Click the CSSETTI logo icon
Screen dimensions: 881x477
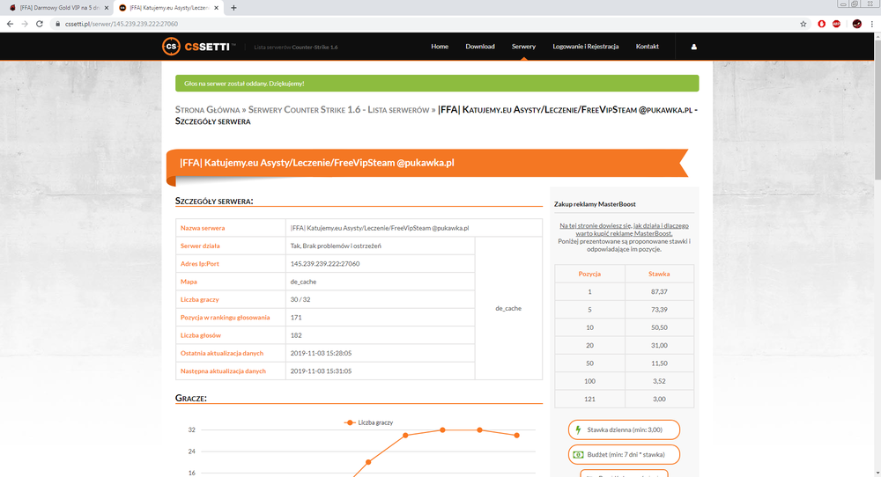pyautogui.click(x=171, y=47)
